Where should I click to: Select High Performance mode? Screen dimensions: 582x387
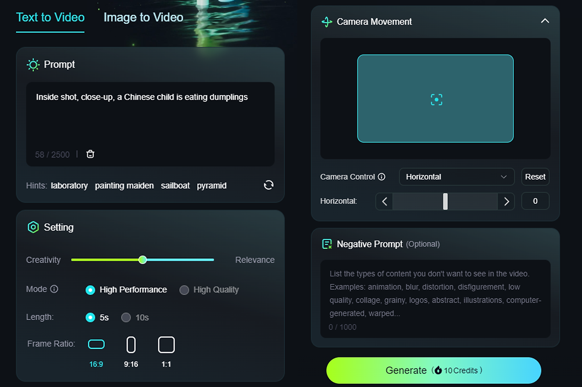(x=126, y=290)
